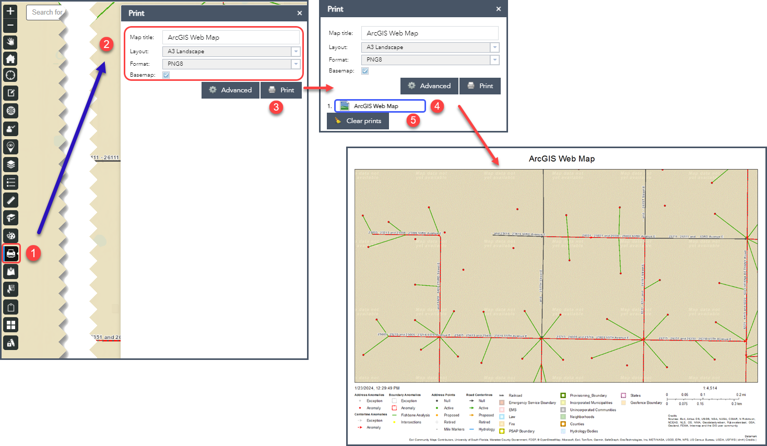767x446 pixels.
Task: Go to the default home extent
Action: click(x=10, y=59)
